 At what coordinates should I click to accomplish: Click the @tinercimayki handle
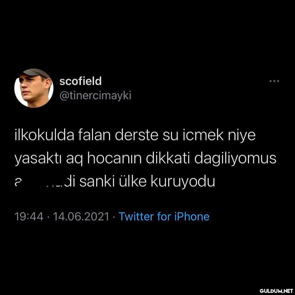click(x=95, y=95)
